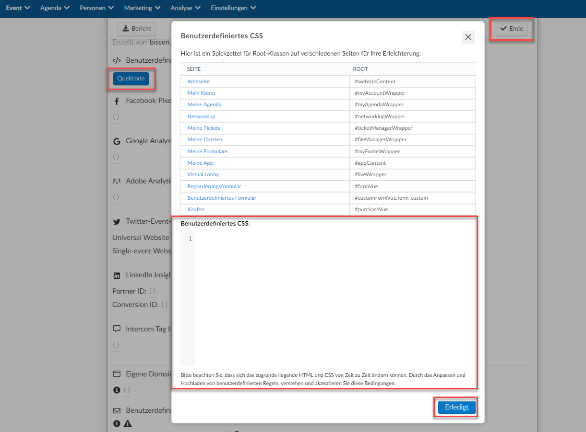This screenshot has height=432, width=586.
Task: Select the #appContent root text
Action: pos(370,163)
